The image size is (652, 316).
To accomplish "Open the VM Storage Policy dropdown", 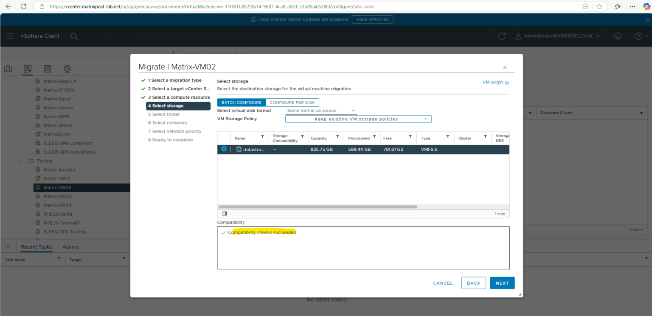I will tap(358, 119).
